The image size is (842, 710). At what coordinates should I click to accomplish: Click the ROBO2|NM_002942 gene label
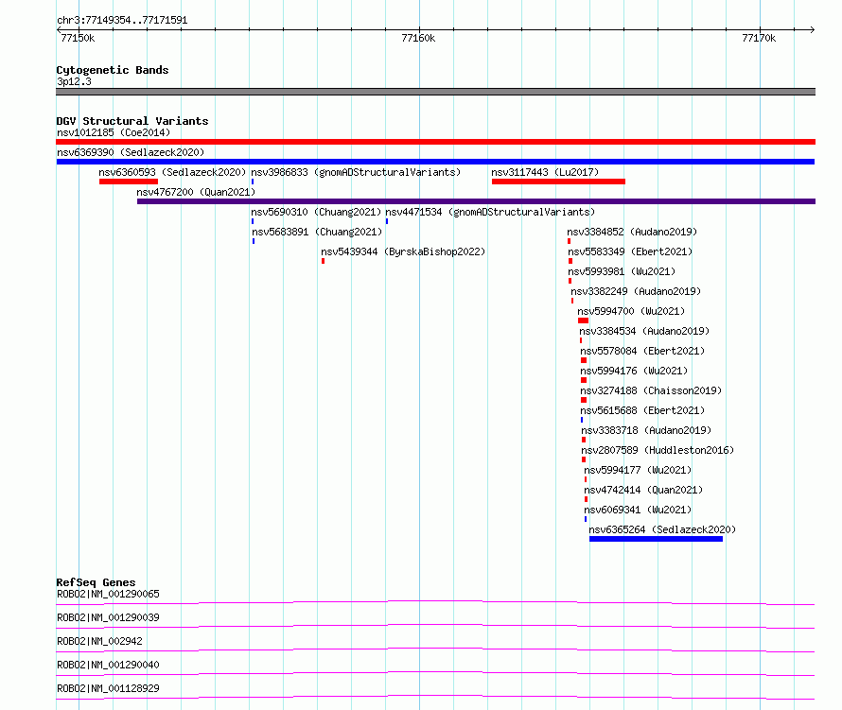pyautogui.click(x=99, y=641)
